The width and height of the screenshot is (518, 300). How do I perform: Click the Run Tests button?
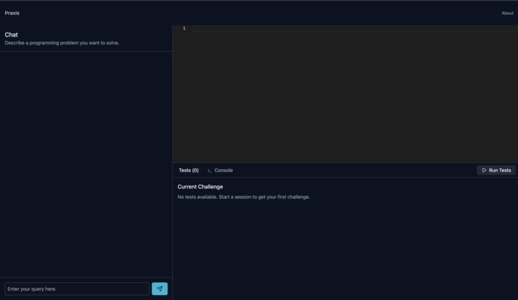[x=496, y=170]
